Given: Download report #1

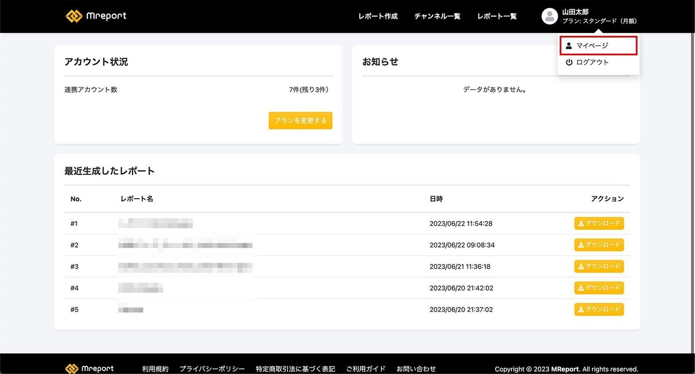Looking at the screenshot, I should [599, 223].
